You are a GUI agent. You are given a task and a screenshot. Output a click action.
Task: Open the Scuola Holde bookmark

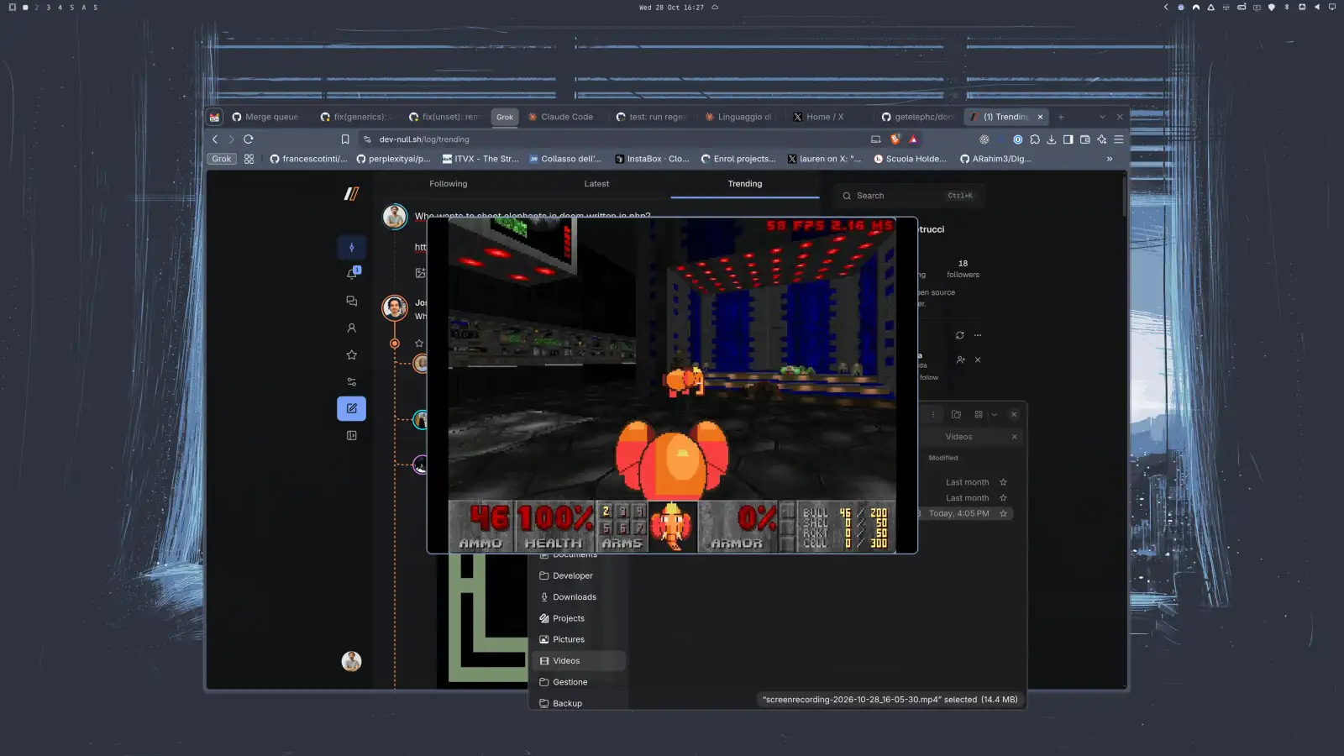pos(911,159)
